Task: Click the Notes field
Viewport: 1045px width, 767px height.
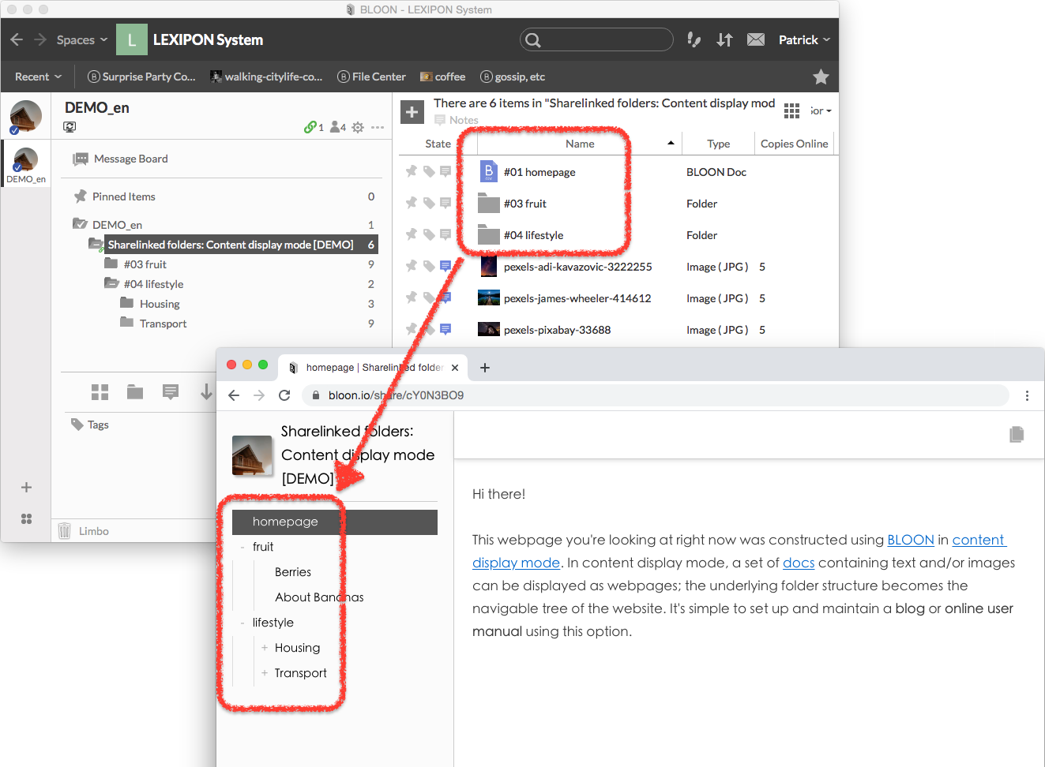Action: pos(457,120)
